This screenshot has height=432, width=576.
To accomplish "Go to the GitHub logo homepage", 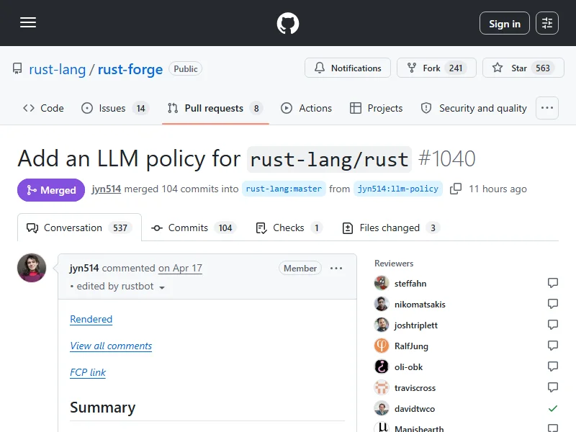I will (287, 23).
